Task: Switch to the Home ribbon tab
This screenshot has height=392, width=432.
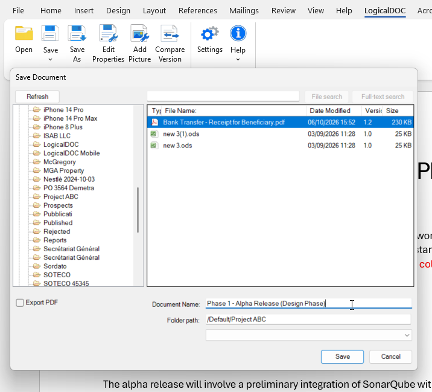Action: click(x=51, y=10)
